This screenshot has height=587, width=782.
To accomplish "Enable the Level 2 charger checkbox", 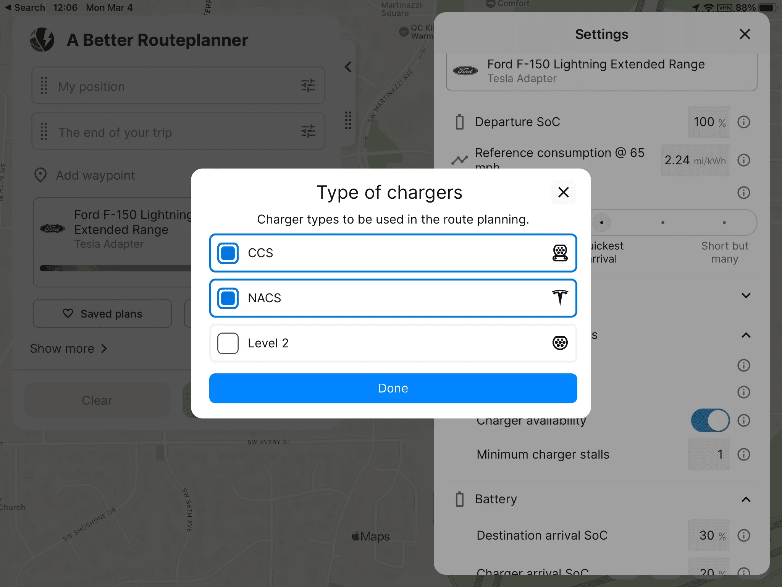I will click(x=228, y=343).
